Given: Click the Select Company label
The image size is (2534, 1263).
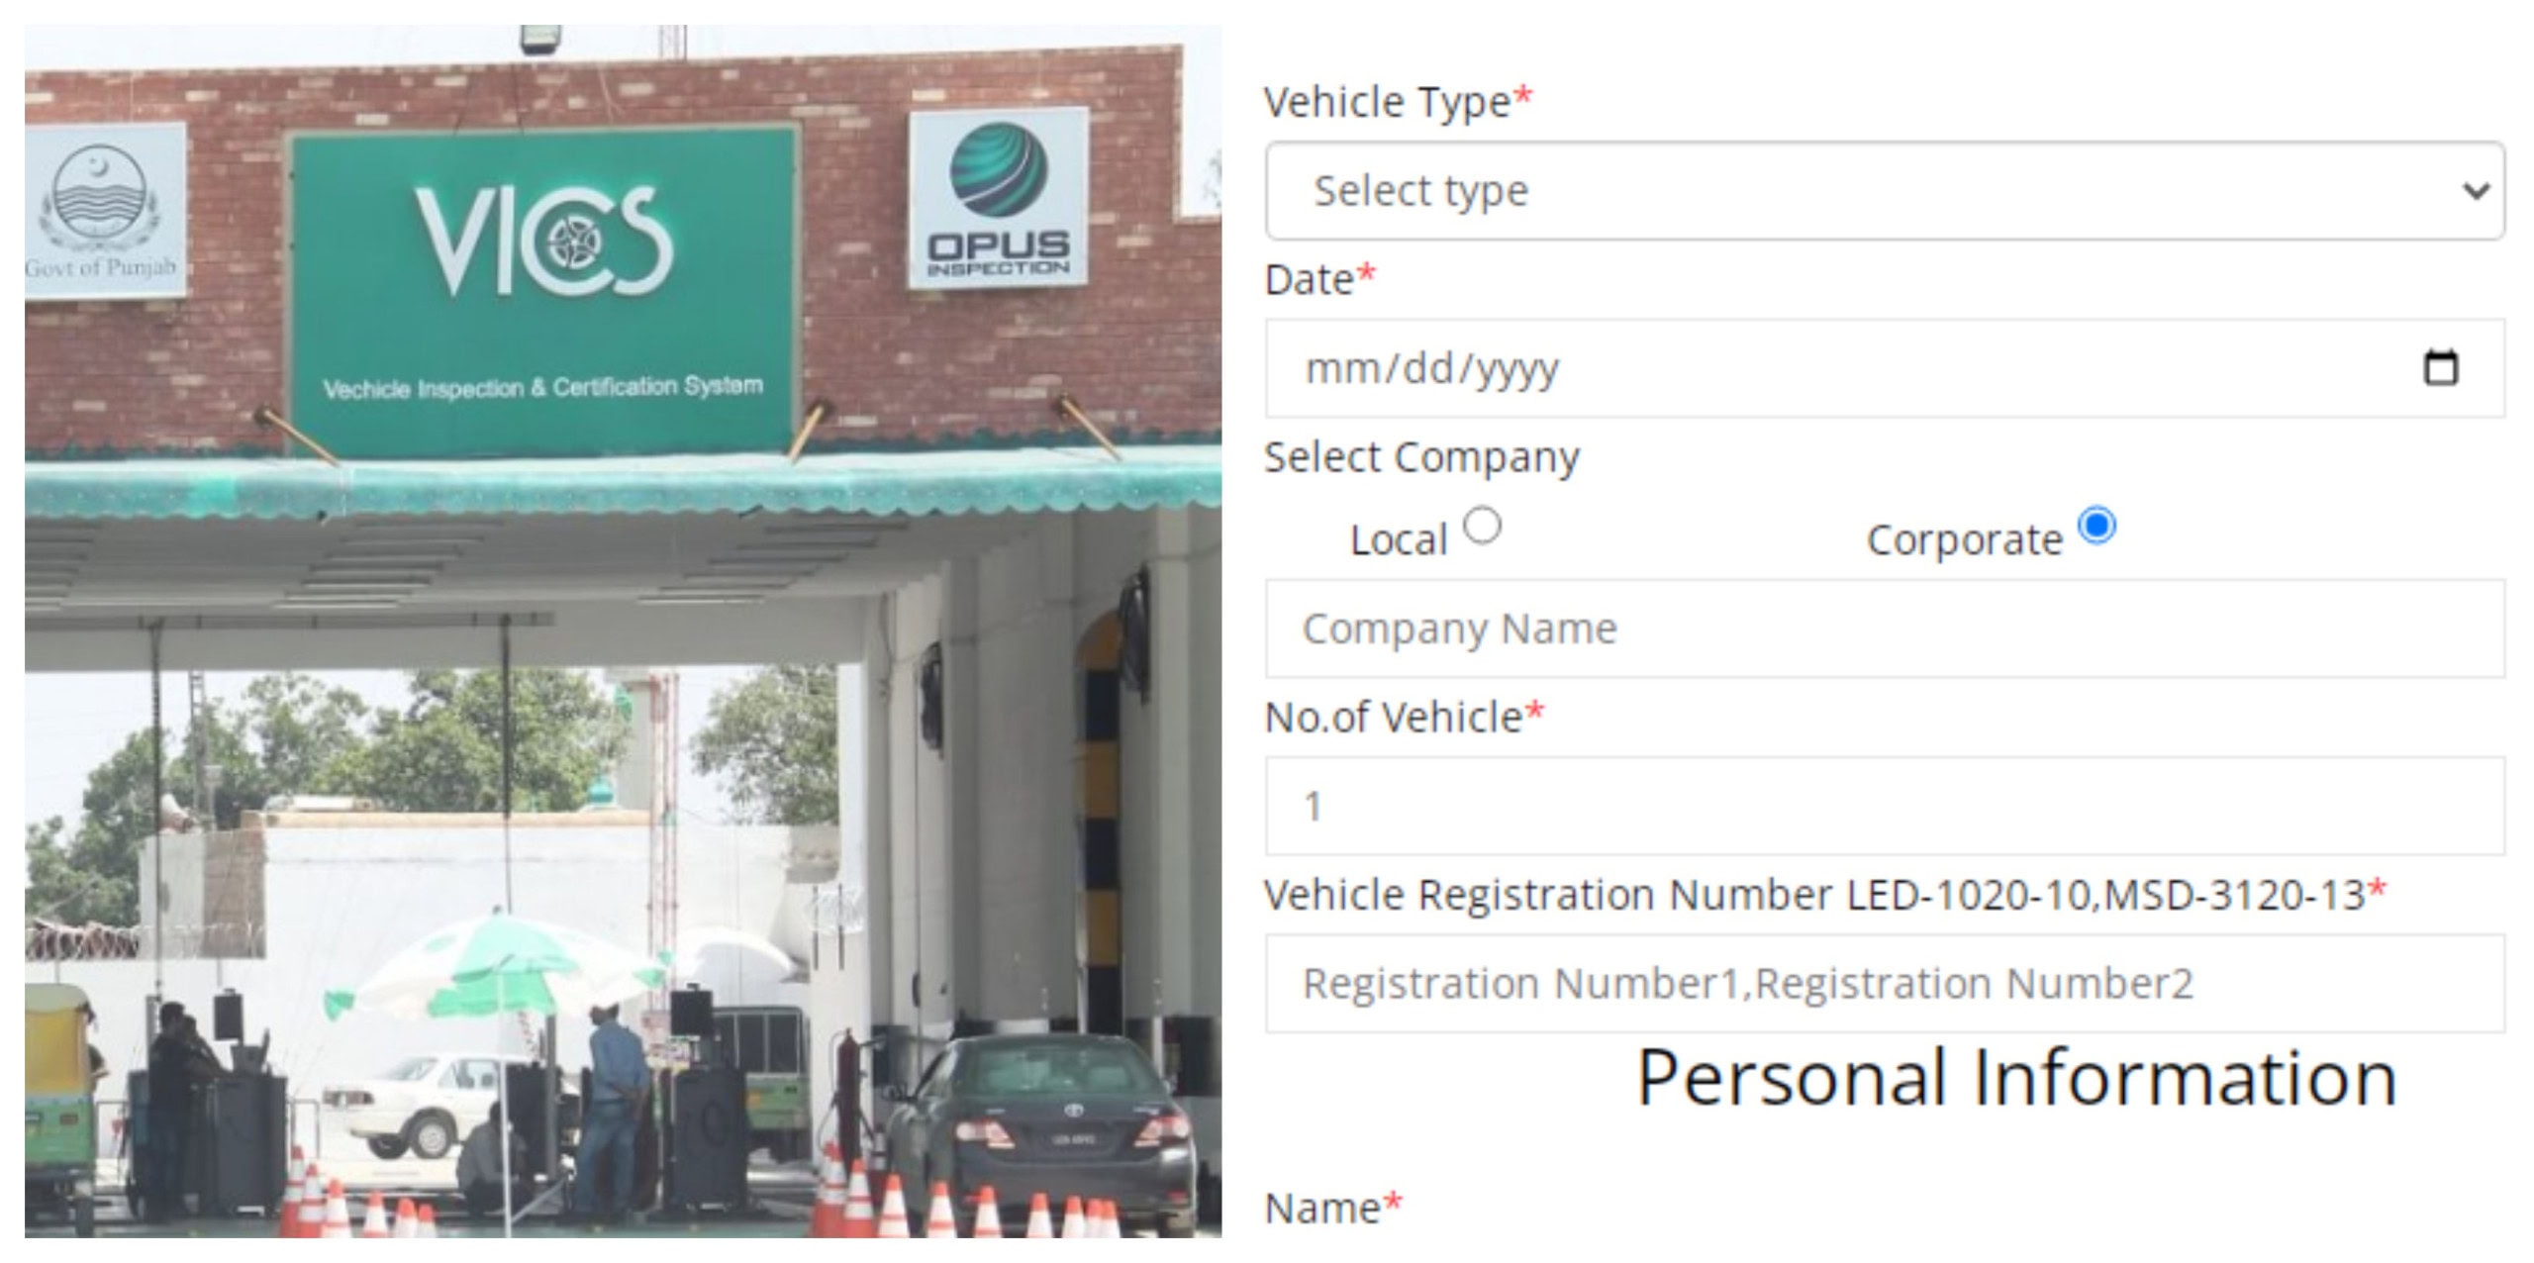Looking at the screenshot, I should click(x=1421, y=457).
